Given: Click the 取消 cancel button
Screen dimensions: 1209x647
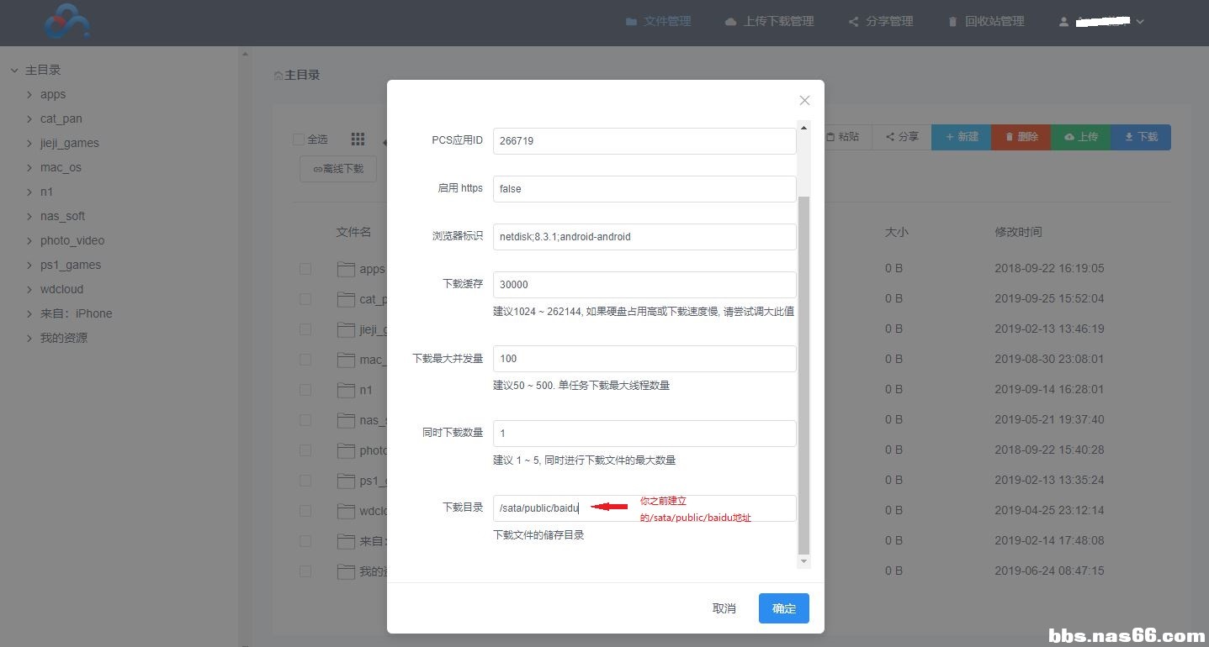Looking at the screenshot, I should [724, 608].
